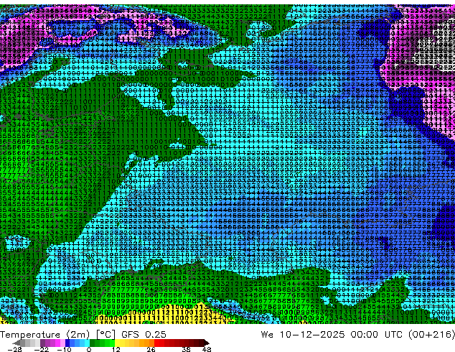Screen dimensions: 455x352
Task: Click the left gray arrow end of color scale
Action: (17, 343)
